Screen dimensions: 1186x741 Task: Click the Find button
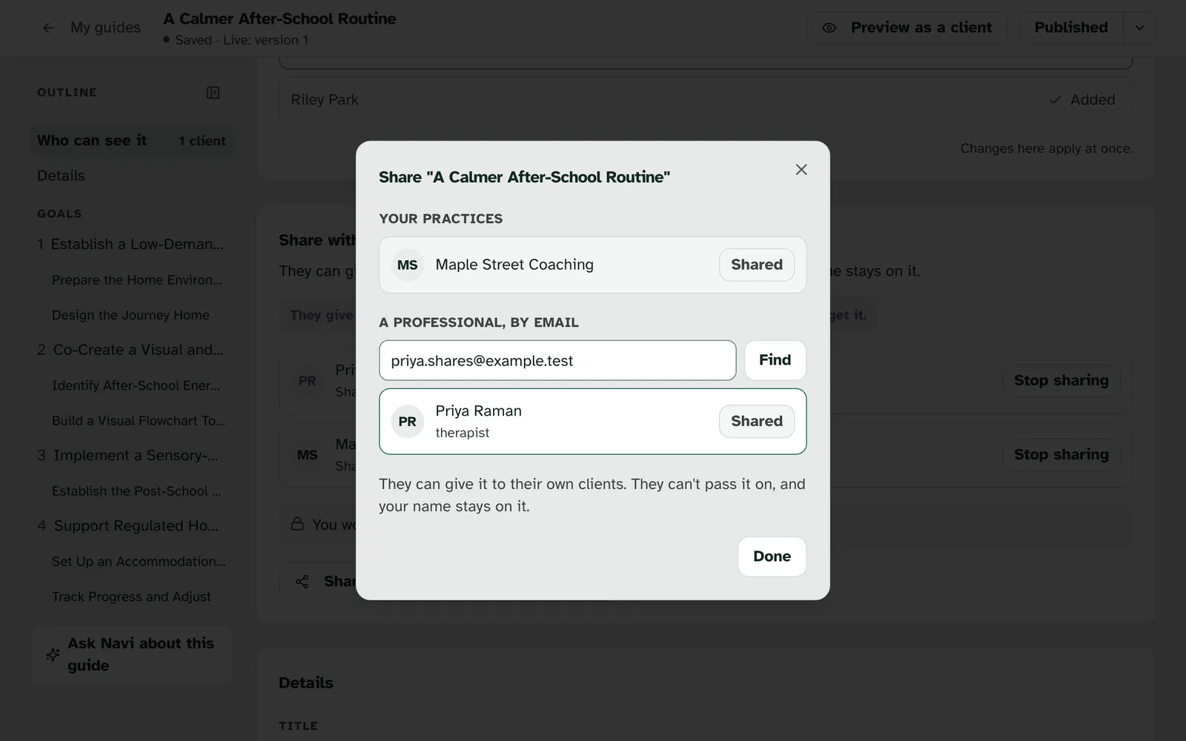point(775,360)
